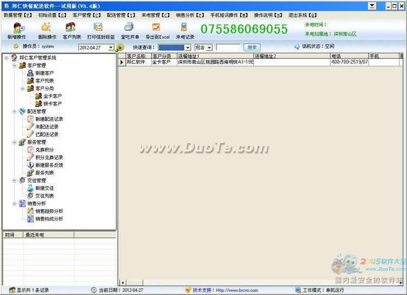Open the date picker dropdown 2012-04-27

tap(111, 48)
